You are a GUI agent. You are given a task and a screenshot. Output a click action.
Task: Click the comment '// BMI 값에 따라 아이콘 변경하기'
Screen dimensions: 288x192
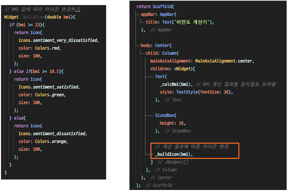click(43, 9)
